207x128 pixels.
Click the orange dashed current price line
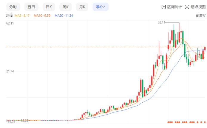(89, 47)
